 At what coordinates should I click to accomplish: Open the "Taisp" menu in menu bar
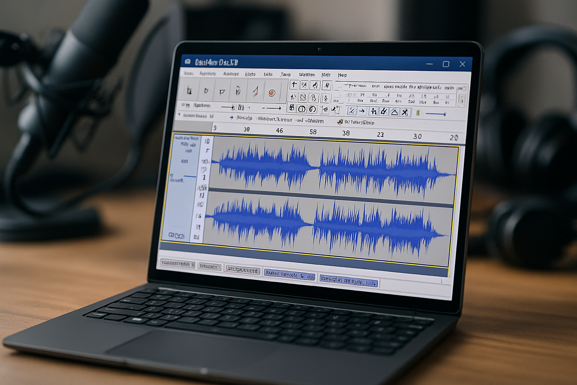coord(285,74)
